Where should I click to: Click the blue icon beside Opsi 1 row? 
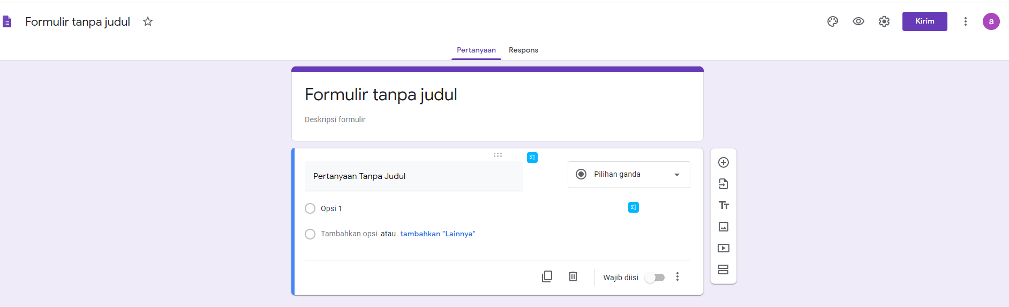(x=634, y=207)
